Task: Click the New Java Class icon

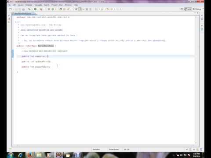Action: point(53,9)
